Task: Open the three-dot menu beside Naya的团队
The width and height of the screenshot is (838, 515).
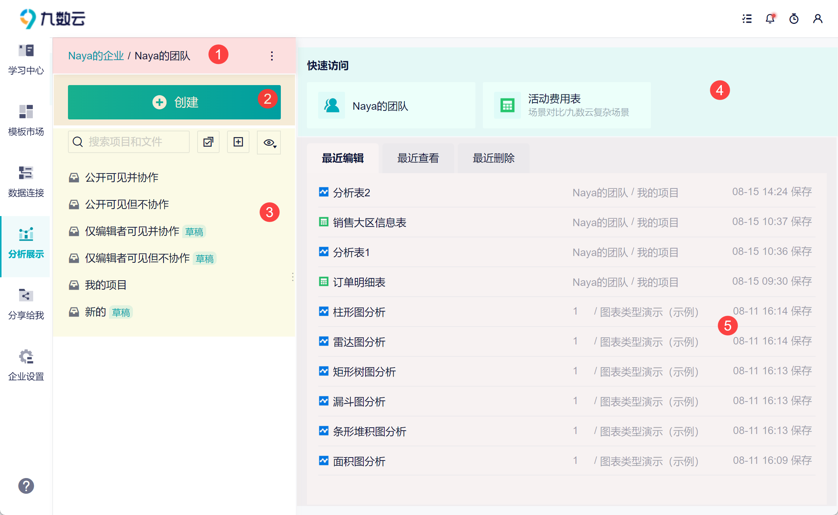Action: coord(272,56)
